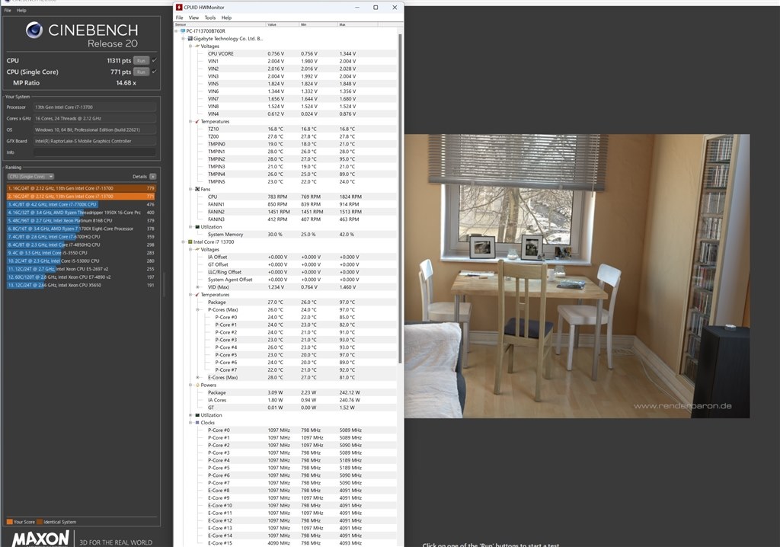Select the PC-I713700B760R computer icon node
Screen dimensions: 780x547
(183, 31)
